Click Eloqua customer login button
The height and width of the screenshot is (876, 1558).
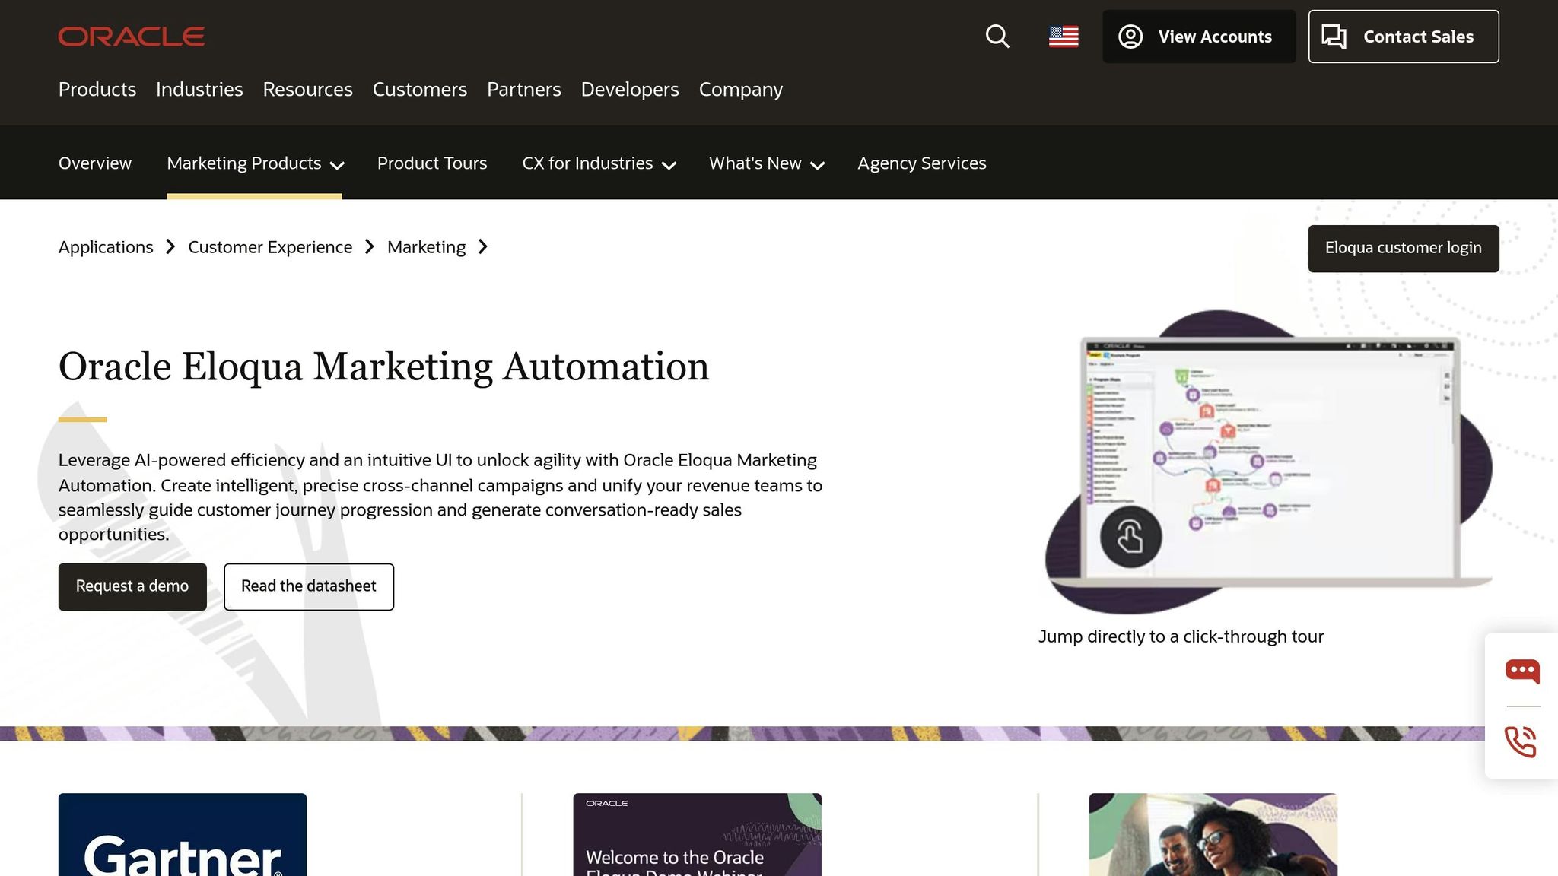coord(1404,248)
